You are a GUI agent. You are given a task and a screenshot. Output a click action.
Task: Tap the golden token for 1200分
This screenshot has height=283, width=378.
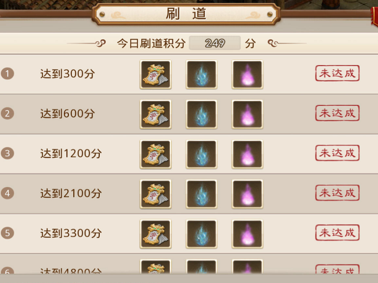[155, 154]
